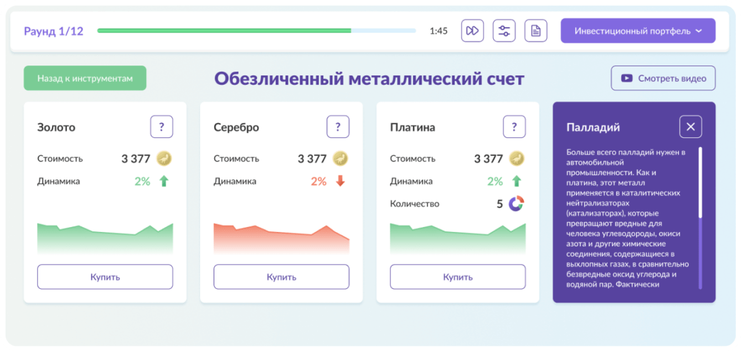Click the red 2% in Серебро card
Screen dimensions: 742x352
click(318, 181)
